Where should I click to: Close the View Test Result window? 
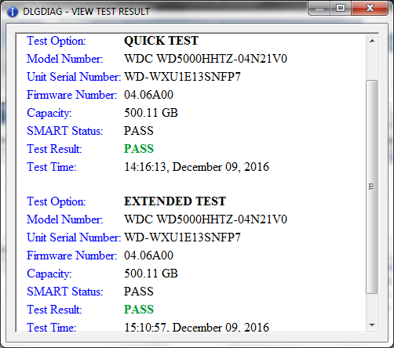coord(370,8)
